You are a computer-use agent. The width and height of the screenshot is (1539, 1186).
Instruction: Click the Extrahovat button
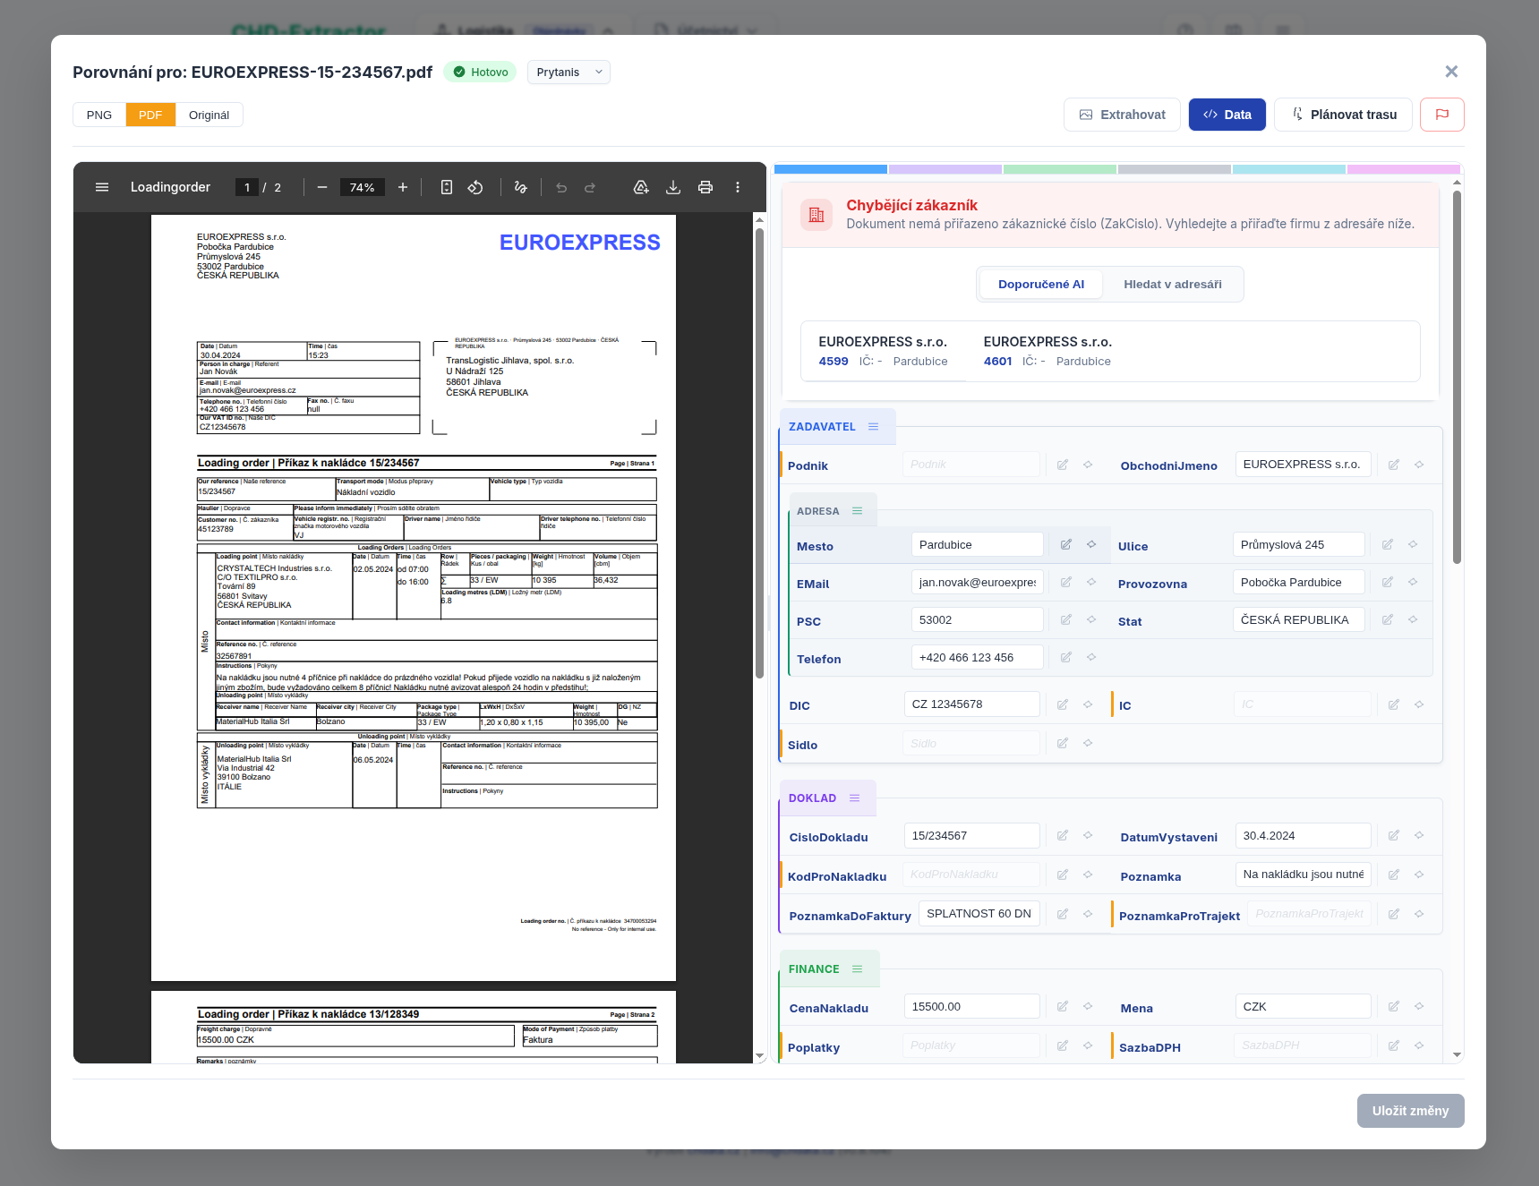point(1122,115)
